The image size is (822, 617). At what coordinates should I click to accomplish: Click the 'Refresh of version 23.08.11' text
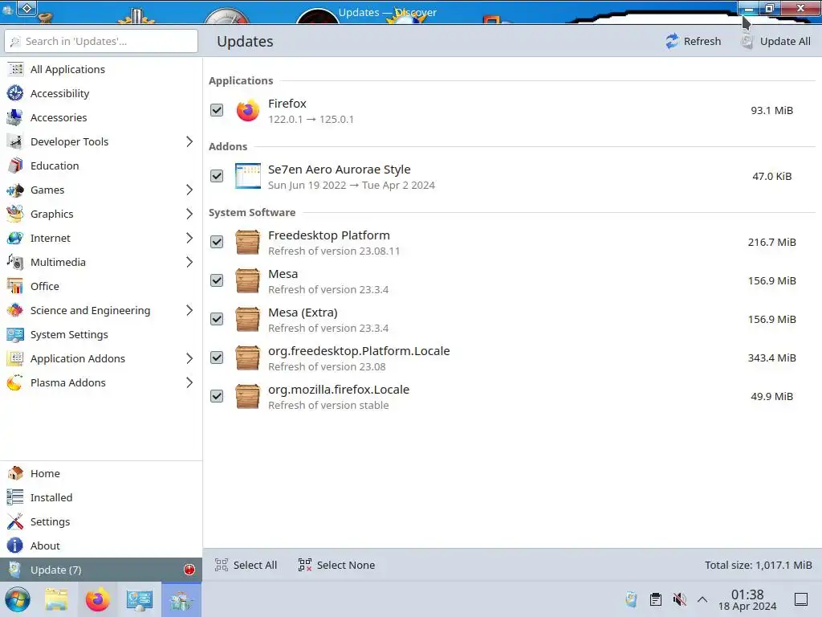coord(334,251)
